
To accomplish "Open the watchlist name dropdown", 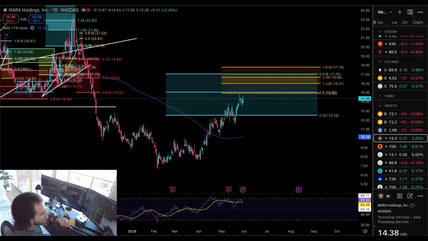I will (x=385, y=12).
